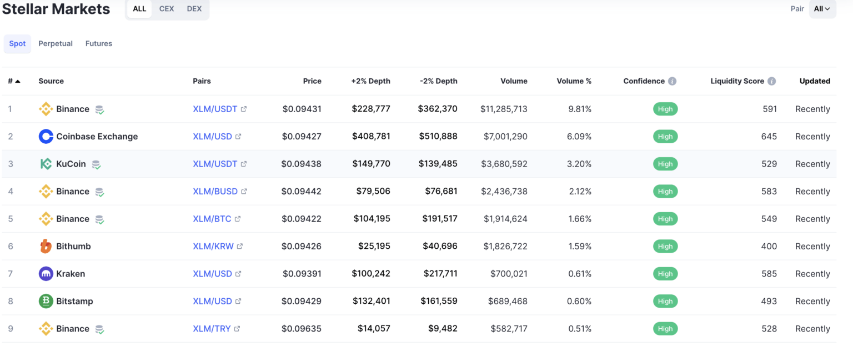Screen dimensions: 853x346
Task: Switch to the Spot tab
Action: click(x=17, y=43)
